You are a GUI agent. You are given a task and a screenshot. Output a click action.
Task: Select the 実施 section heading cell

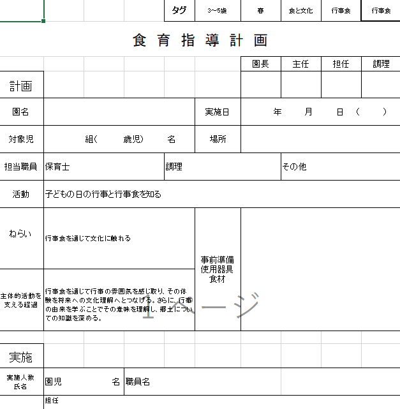[22, 356]
